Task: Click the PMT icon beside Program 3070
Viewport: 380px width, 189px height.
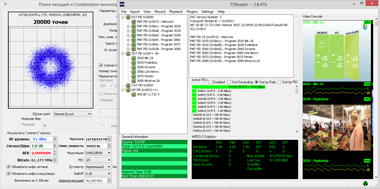Action: (133, 44)
